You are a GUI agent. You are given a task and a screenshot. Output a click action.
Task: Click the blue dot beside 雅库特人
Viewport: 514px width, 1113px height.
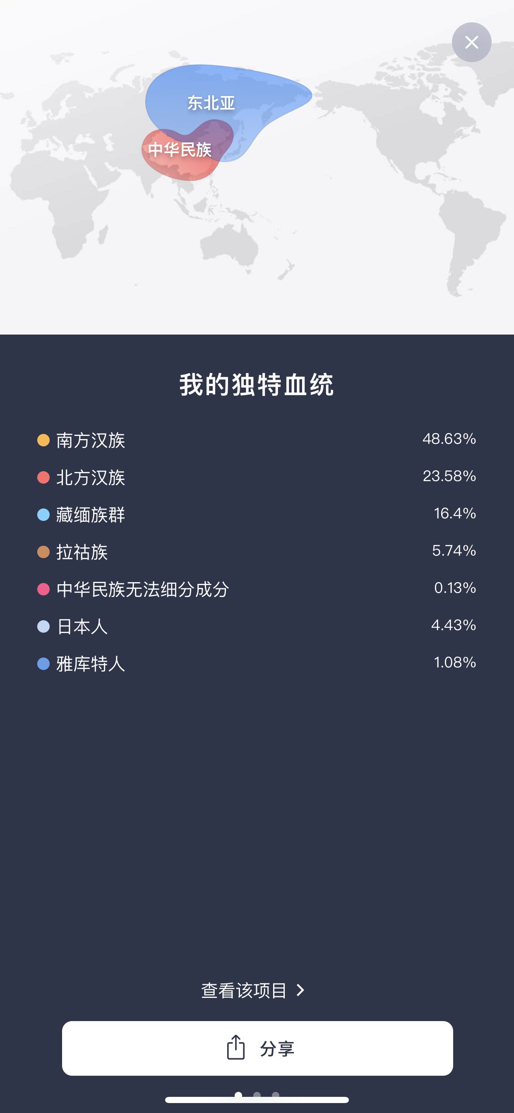point(43,664)
